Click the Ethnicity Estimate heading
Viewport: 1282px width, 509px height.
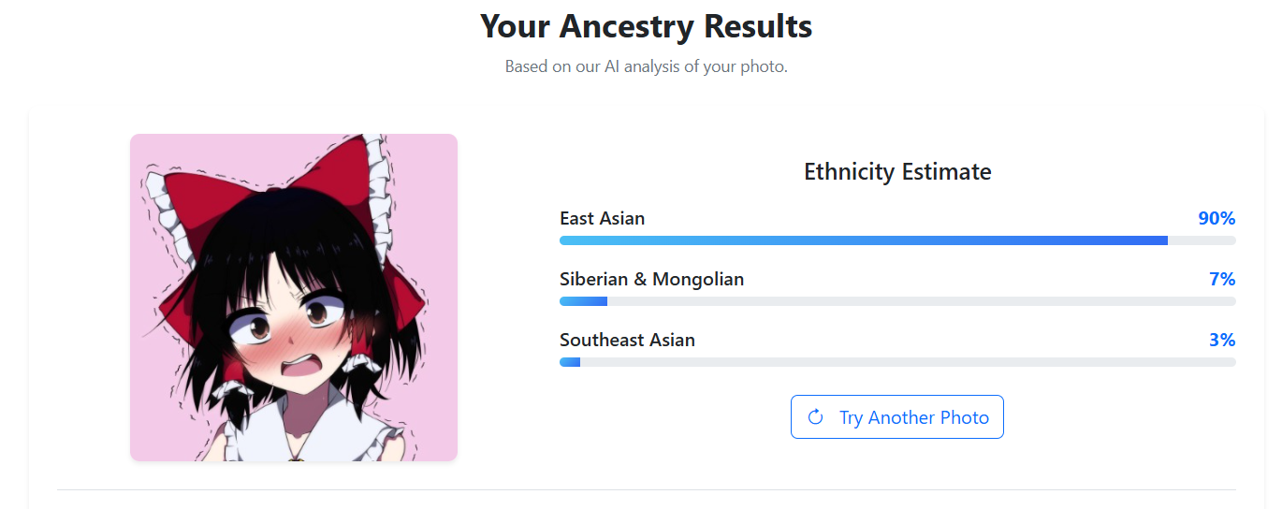point(897,172)
